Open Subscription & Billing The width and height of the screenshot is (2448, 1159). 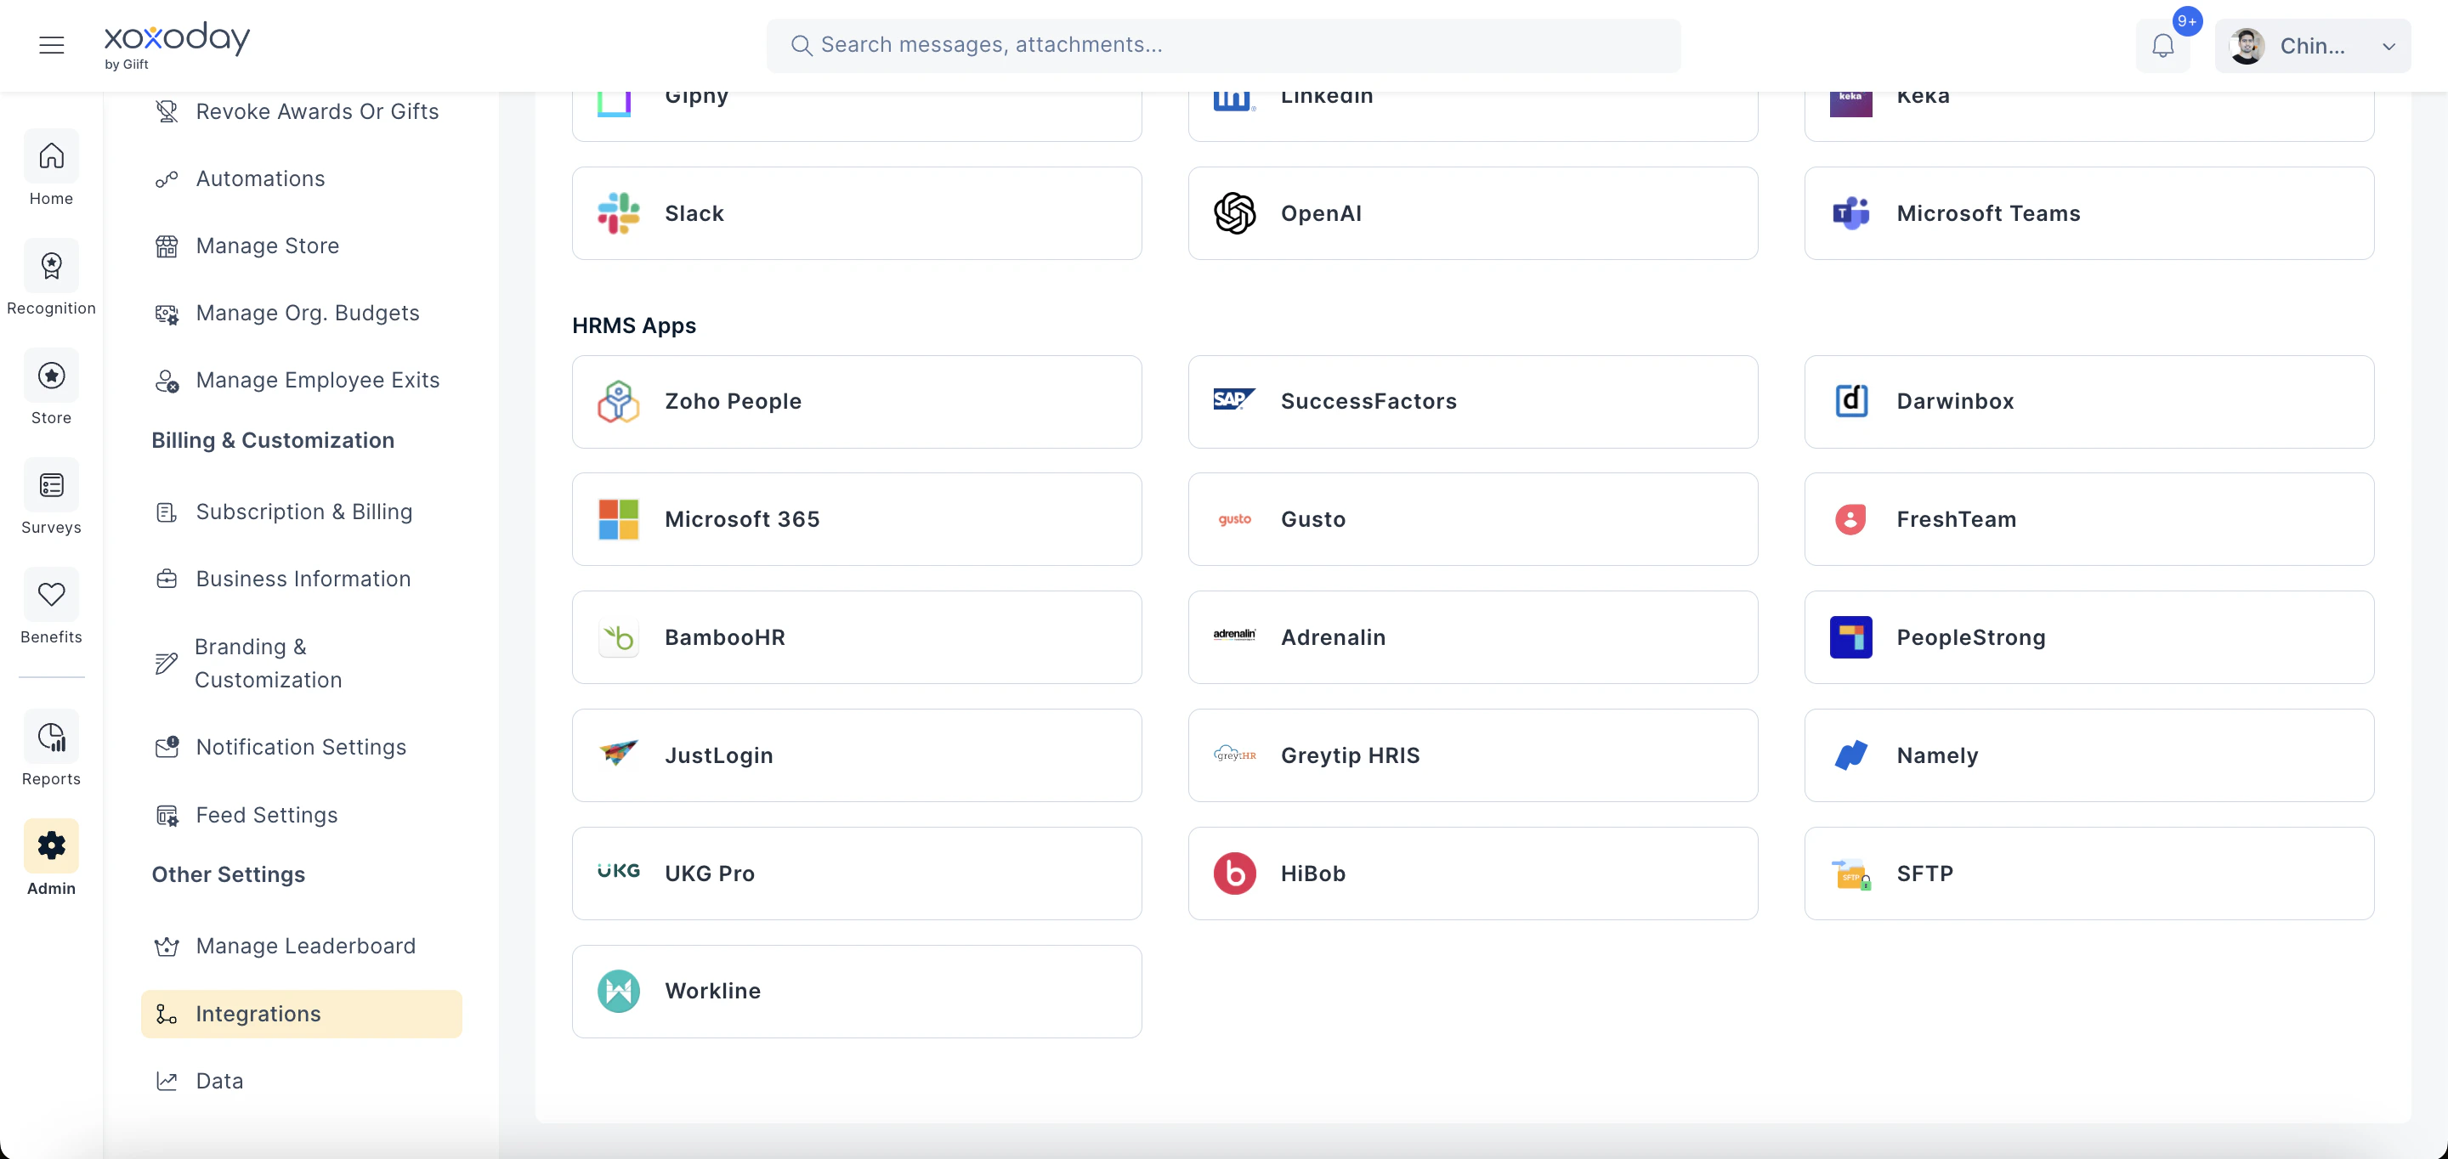pos(301,512)
